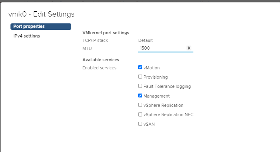Switch to IPv4 settings
Viewport: 280px width, 152px height.
pos(27,36)
